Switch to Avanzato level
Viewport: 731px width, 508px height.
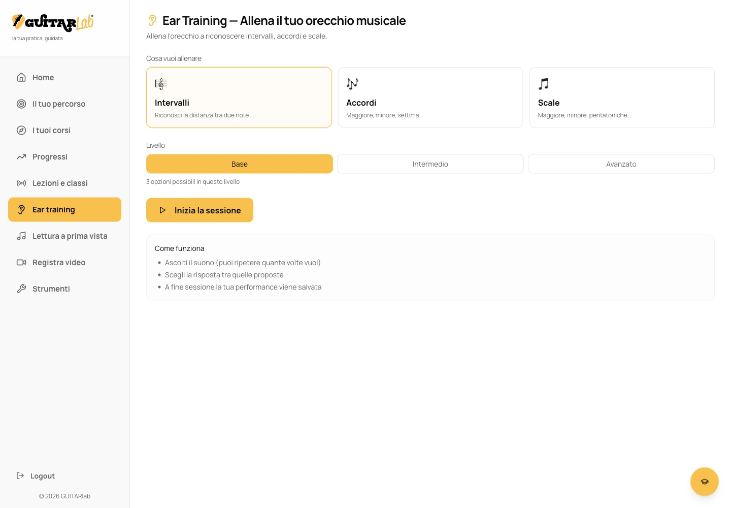(621, 164)
